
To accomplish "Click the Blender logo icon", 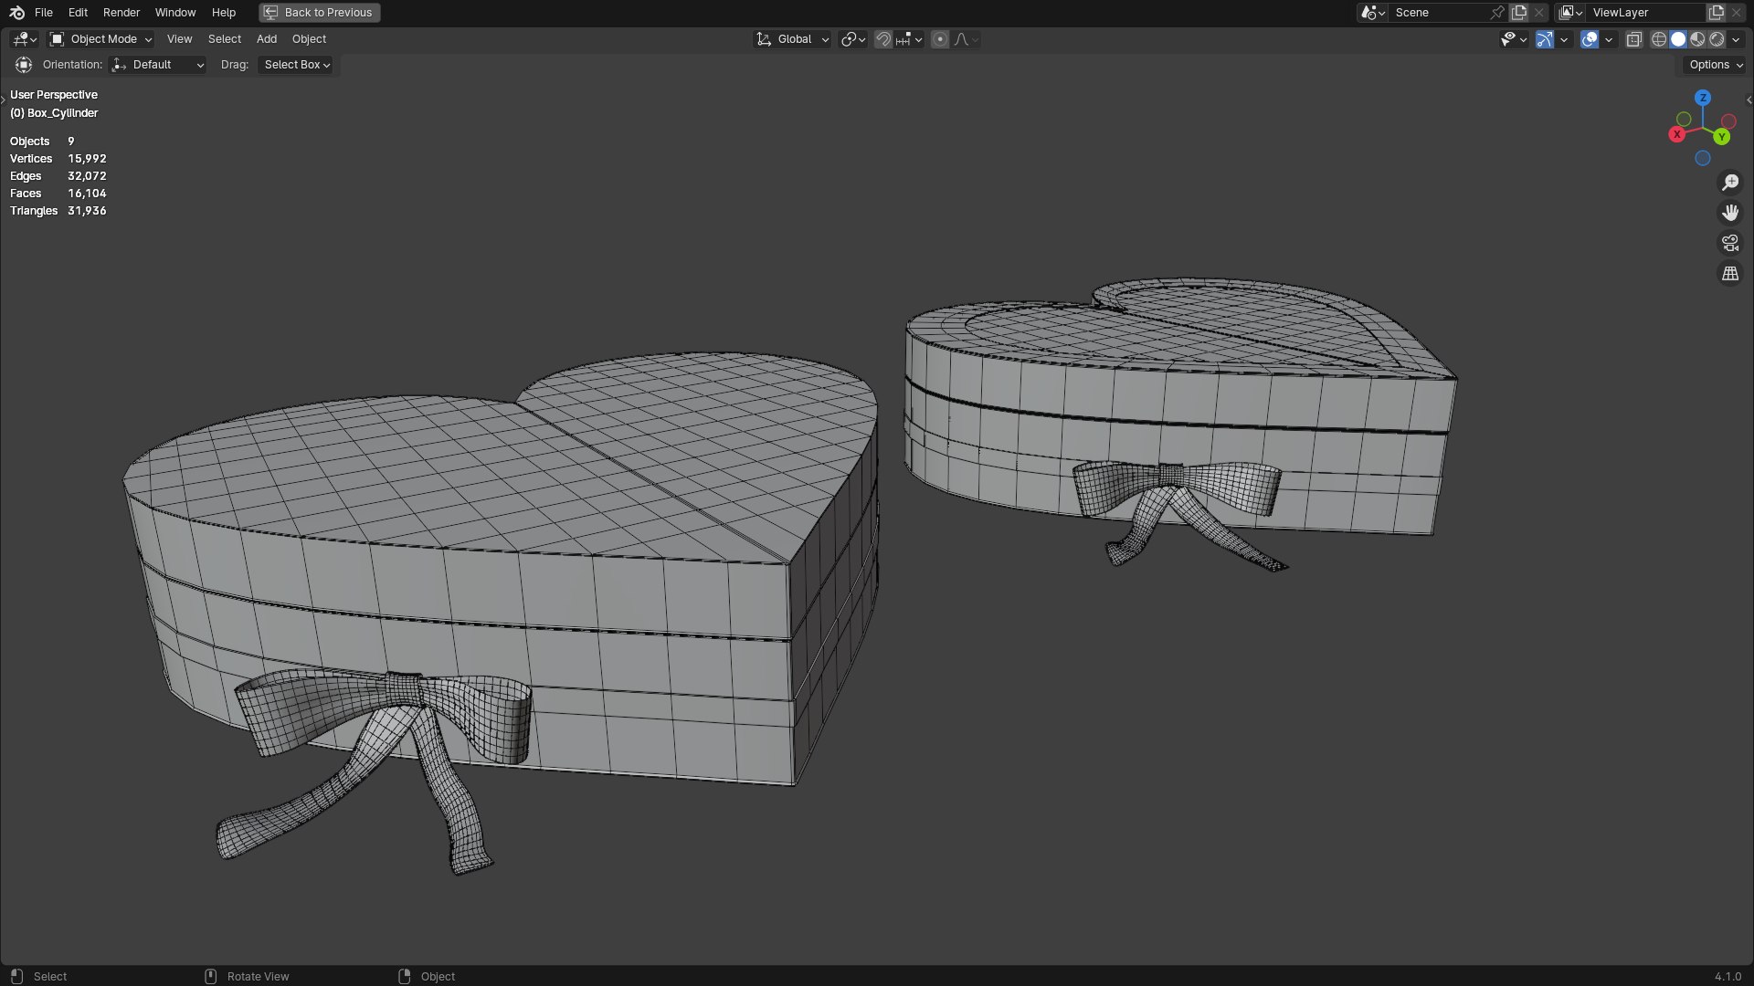I will pos(16,13).
